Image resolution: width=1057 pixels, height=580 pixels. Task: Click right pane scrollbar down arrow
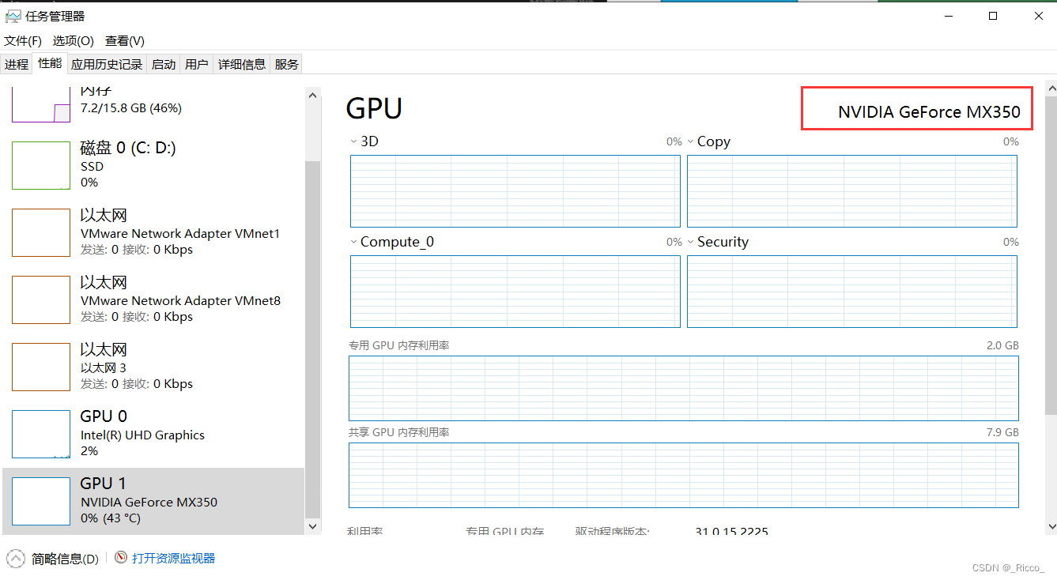1051,525
